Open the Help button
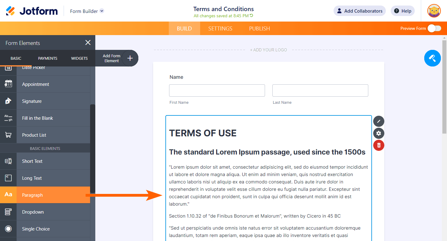 tap(402, 11)
